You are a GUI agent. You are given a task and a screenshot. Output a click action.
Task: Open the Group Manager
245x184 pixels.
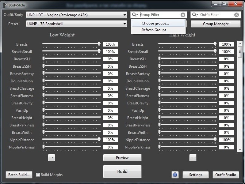(216, 24)
